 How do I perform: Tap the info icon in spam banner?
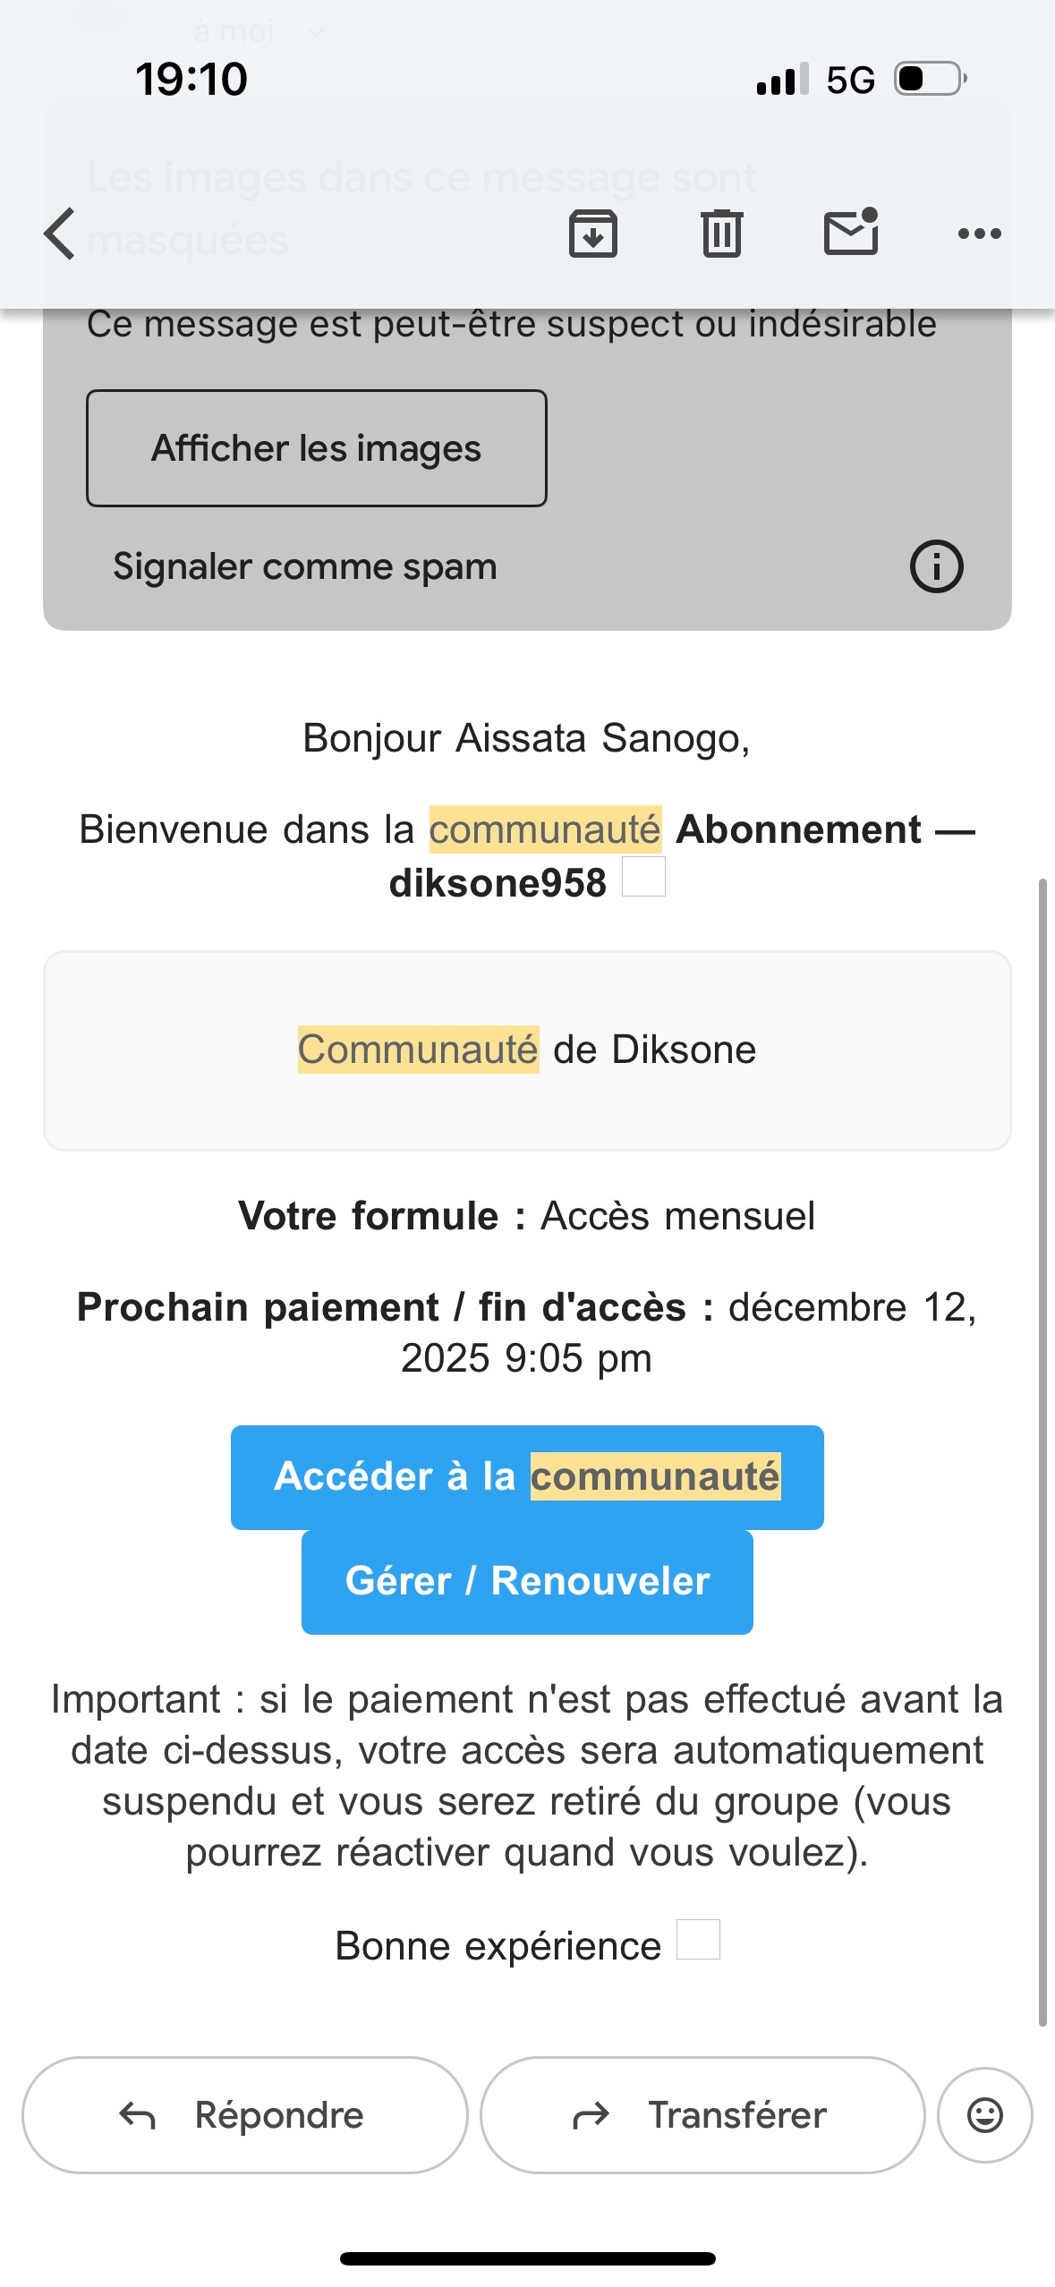coord(936,566)
